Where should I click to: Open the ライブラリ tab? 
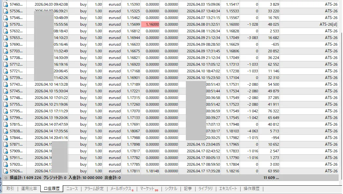(206, 189)
